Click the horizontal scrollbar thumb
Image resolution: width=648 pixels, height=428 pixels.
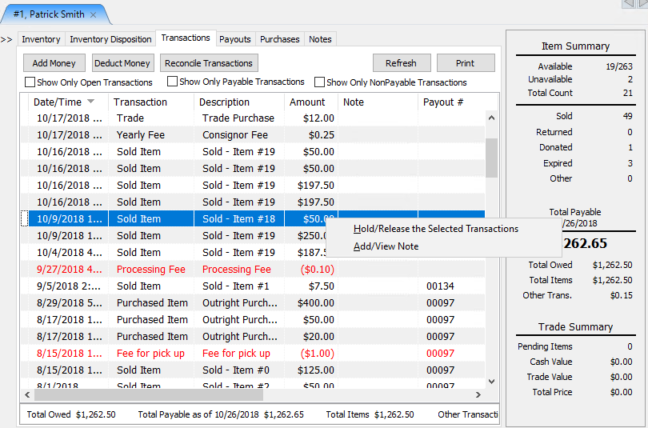tap(149, 394)
